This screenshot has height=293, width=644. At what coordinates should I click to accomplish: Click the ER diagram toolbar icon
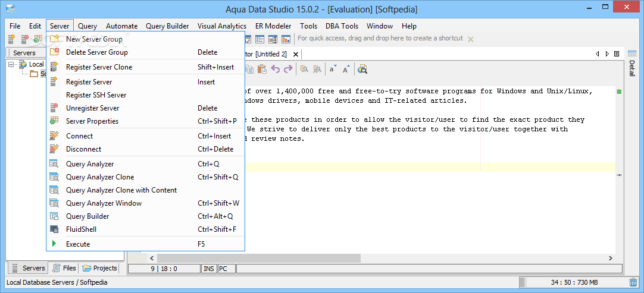coord(273,39)
